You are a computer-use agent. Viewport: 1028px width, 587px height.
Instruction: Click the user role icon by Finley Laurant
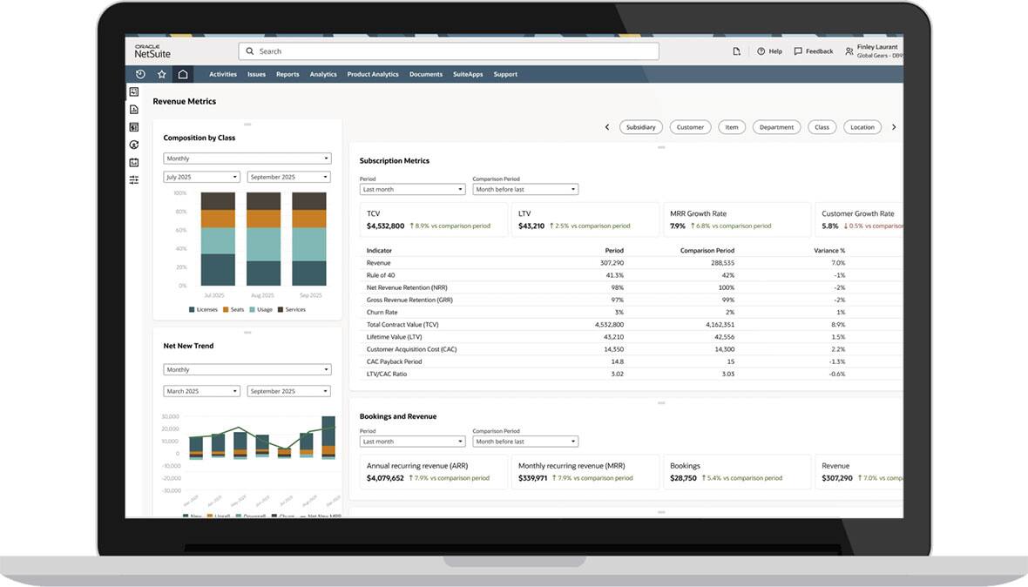(849, 51)
